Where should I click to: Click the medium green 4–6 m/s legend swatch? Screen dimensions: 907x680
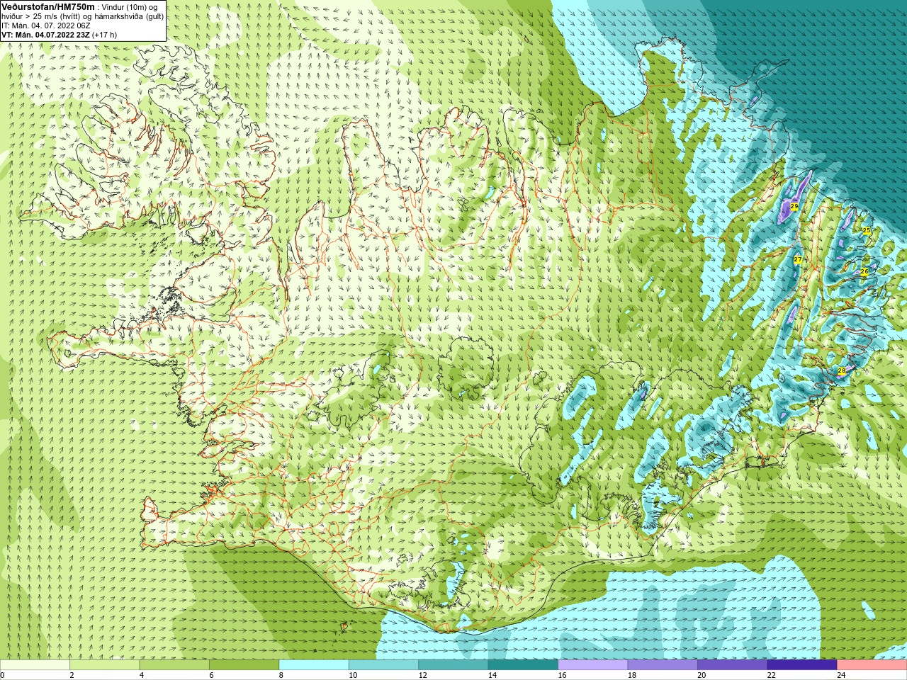coord(174,665)
